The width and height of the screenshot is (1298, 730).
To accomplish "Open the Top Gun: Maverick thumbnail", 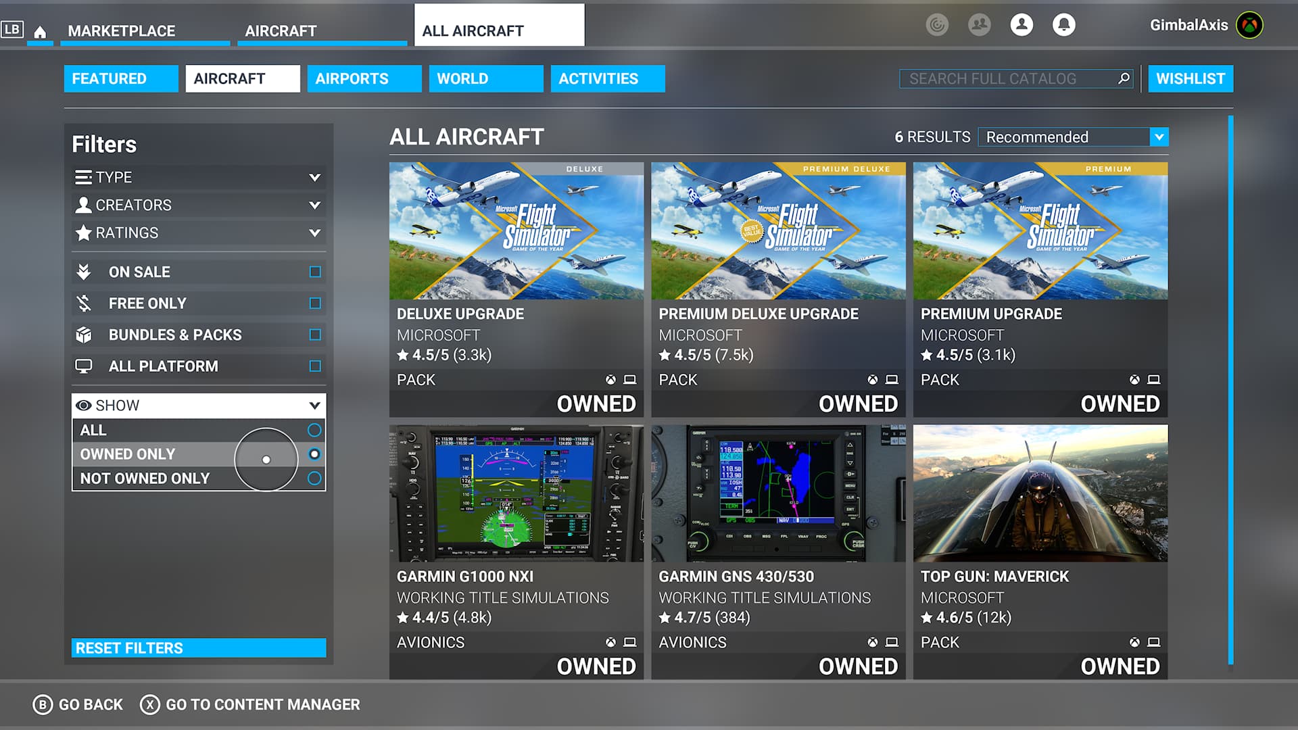I will pos(1040,493).
